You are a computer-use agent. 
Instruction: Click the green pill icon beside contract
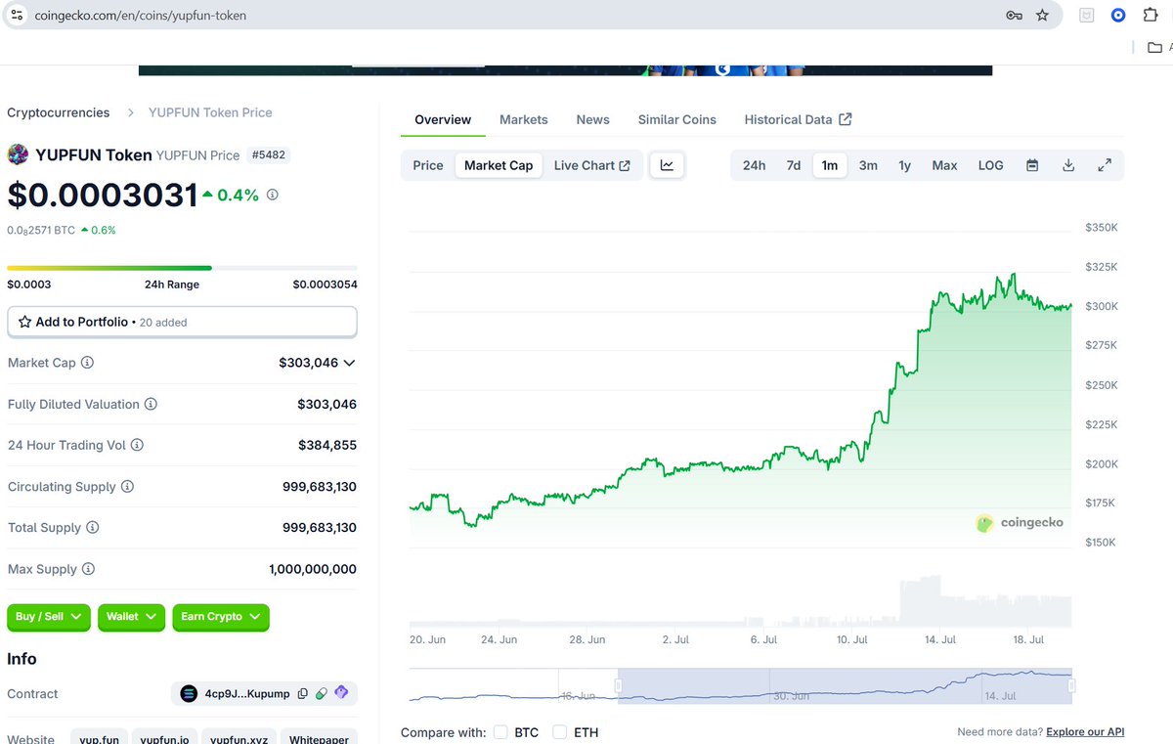coord(322,693)
